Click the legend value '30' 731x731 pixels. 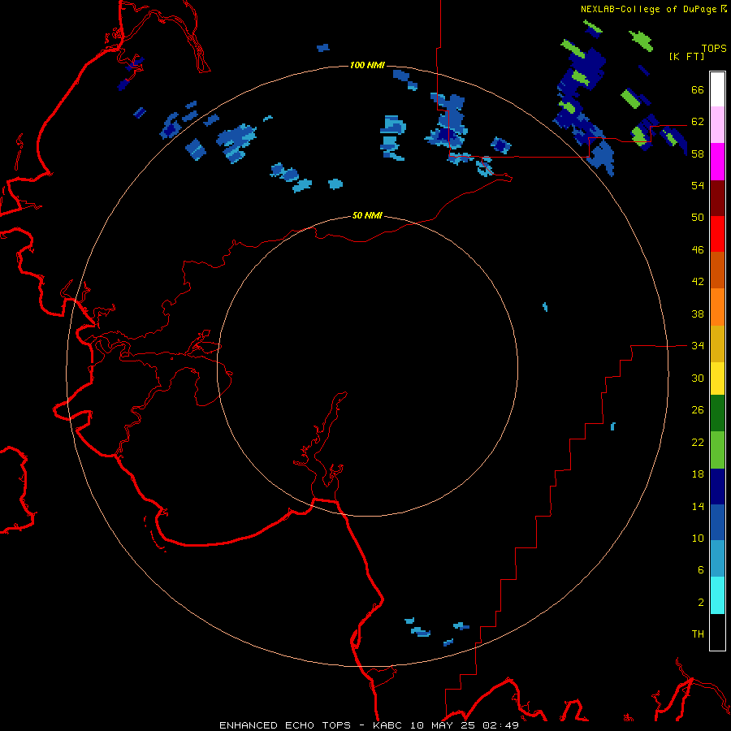[x=698, y=378]
